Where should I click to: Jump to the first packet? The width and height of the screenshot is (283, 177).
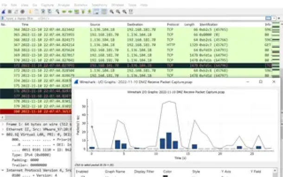tap(83, 12)
